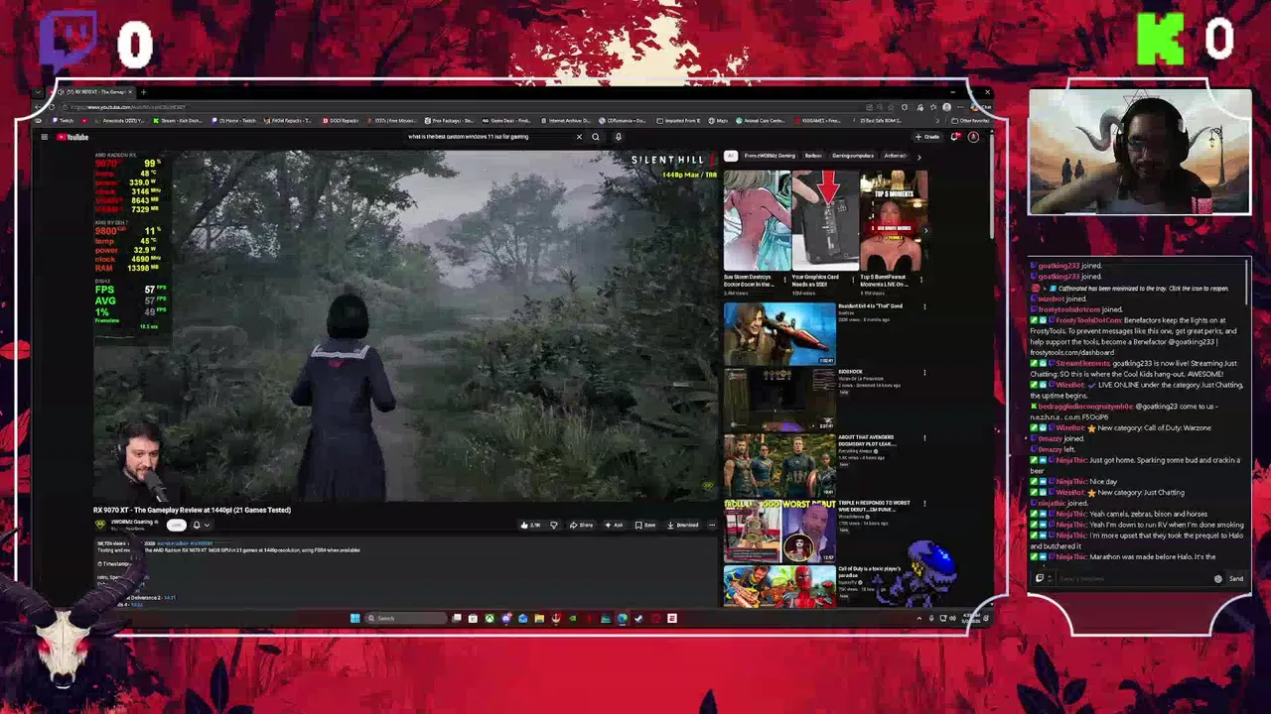Open File Explorer from taskbar

click(x=539, y=619)
